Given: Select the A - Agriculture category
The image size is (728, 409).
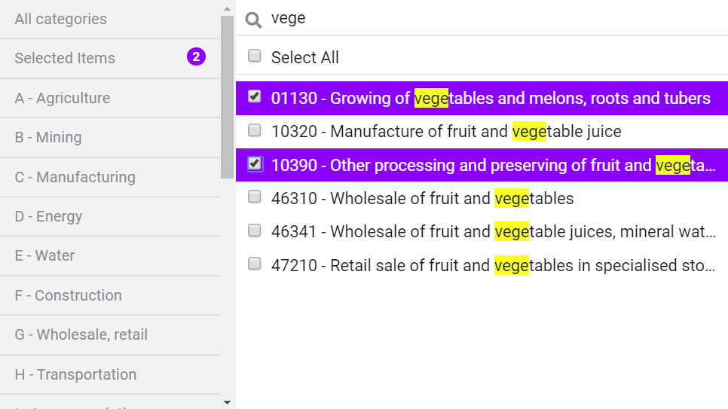Looking at the screenshot, I should click(110, 98).
